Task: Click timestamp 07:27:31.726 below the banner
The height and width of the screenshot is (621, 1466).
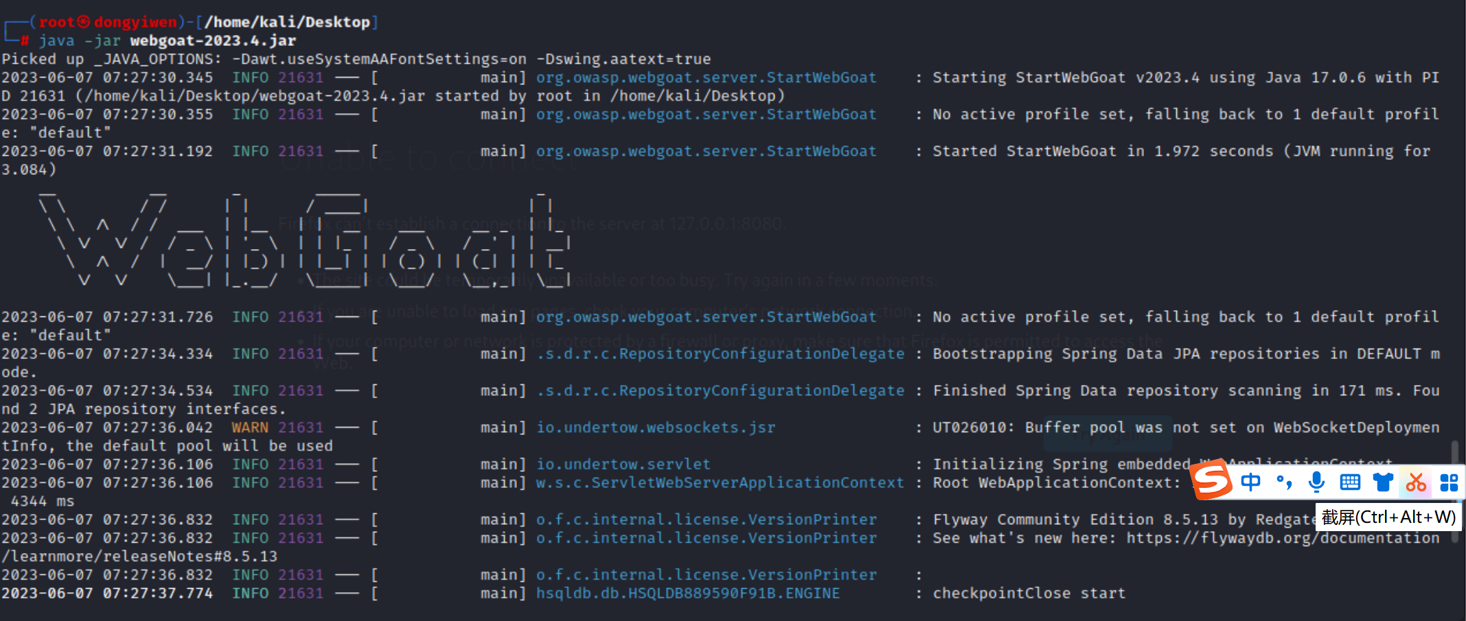Action: click(158, 317)
